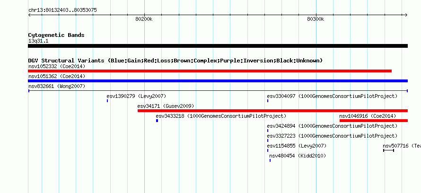Select the small blue esv3433218 marker
The image size is (421, 193).
157,121
